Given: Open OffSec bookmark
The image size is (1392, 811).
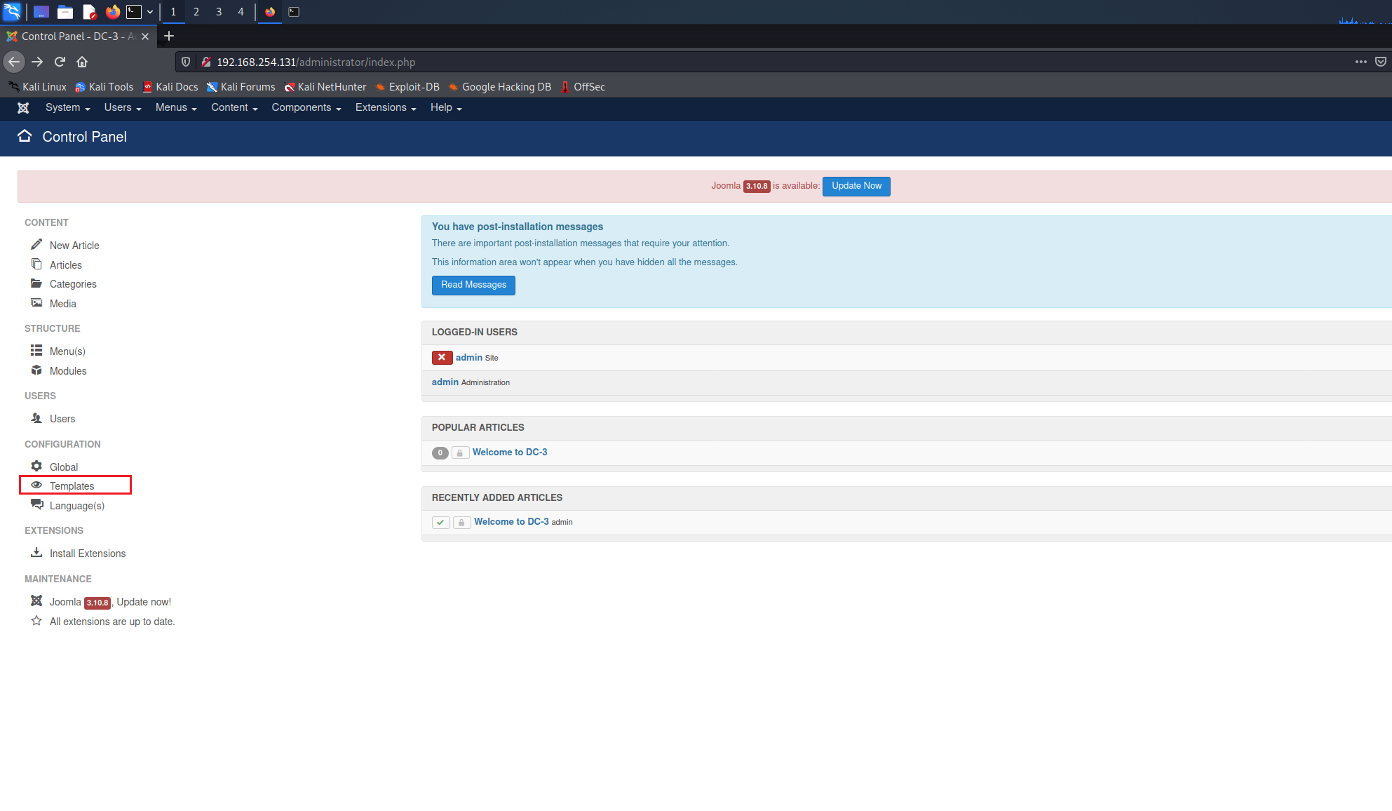Looking at the screenshot, I should click(583, 86).
